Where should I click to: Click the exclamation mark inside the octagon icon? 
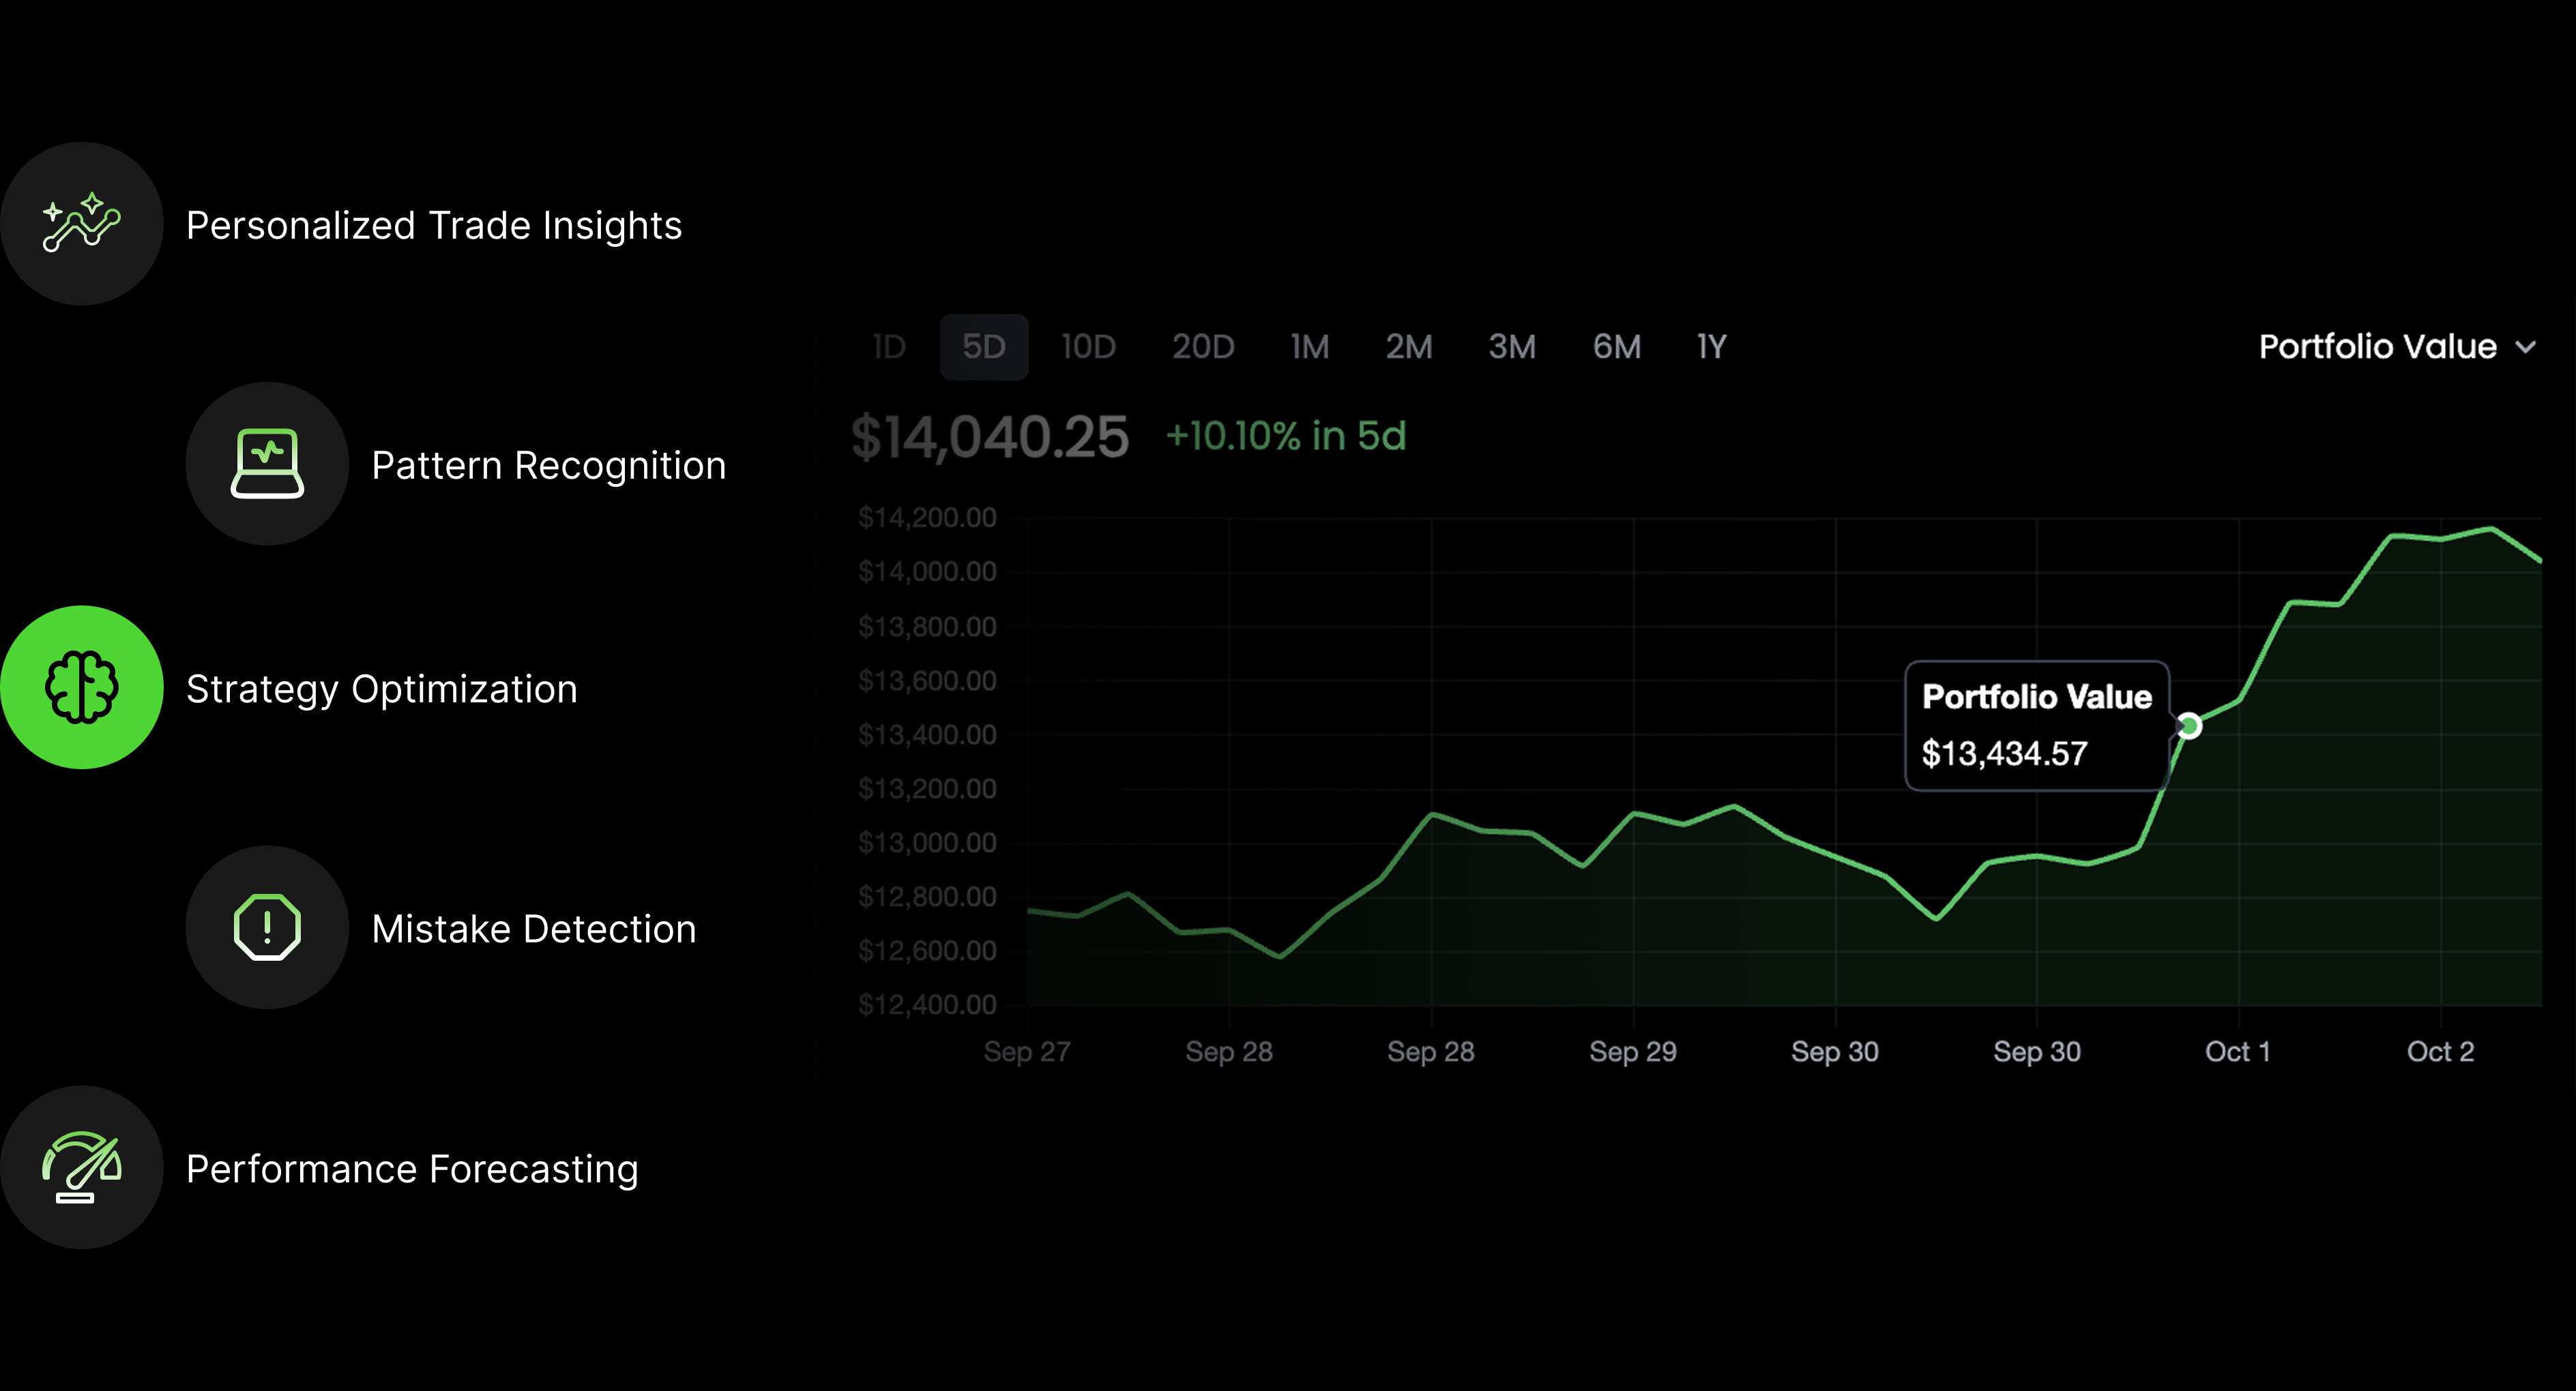267,928
